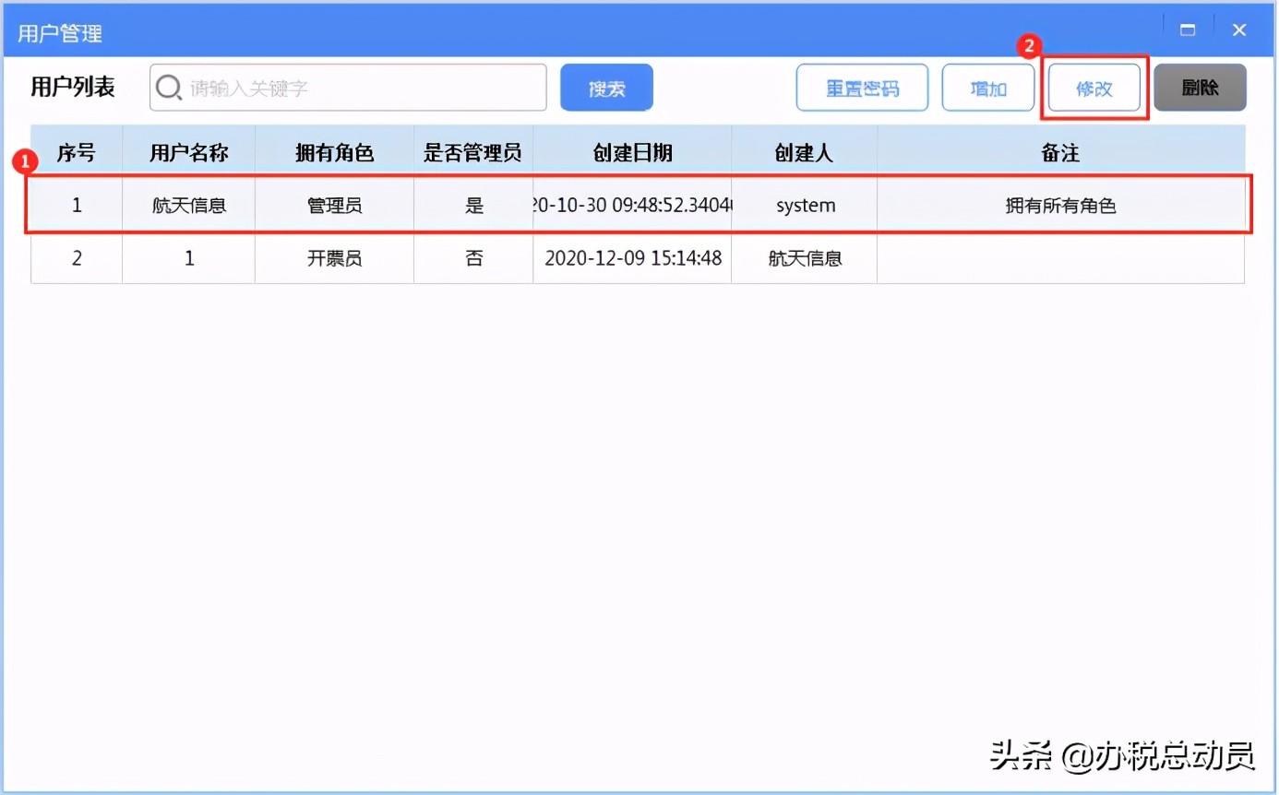Click the highlighted 修改 modify button
The height and width of the screenshot is (795, 1279).
coord(1094,87)
